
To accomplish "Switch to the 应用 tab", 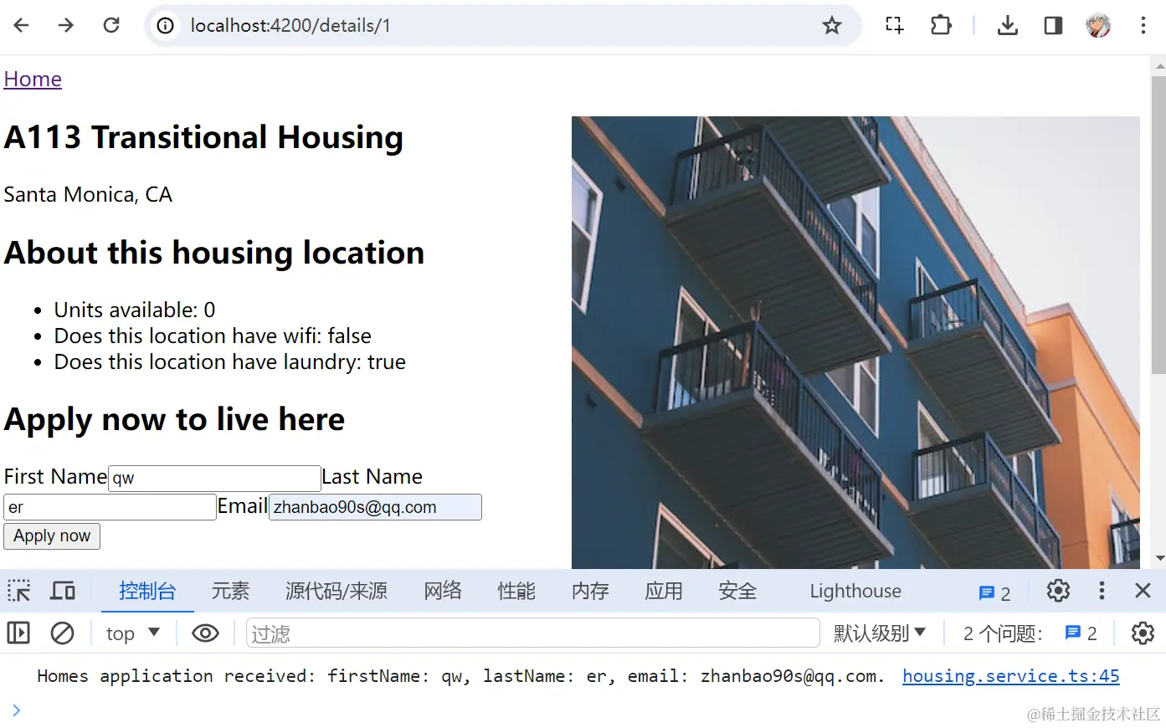I will [x=664, y=591].
